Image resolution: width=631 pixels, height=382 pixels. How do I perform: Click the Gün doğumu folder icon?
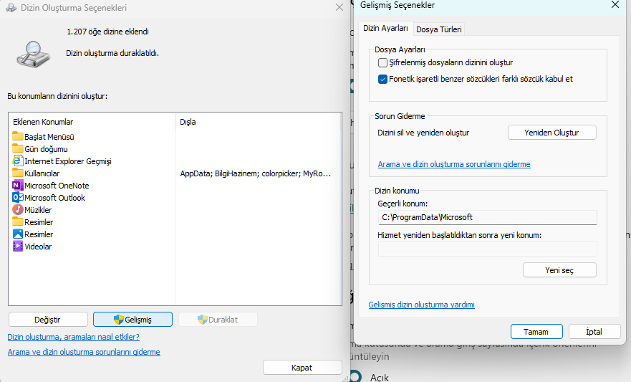pyautogui.click(x=18, y=148)
